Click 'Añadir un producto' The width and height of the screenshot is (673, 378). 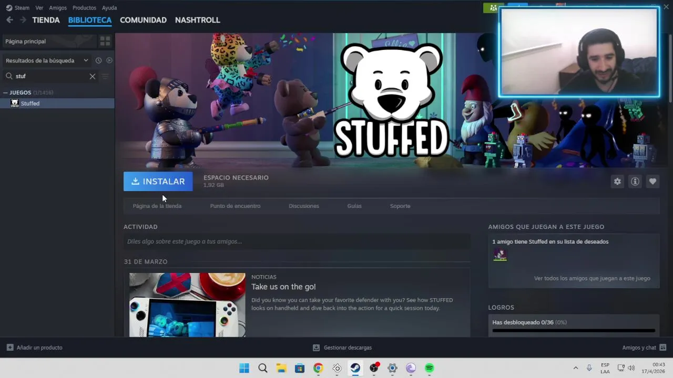pyautogui.click(x=39, y=348)
